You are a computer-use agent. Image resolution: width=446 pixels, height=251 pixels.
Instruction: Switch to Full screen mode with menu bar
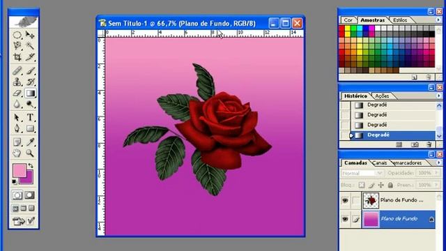pyautogui.click(x=24, y=208)
